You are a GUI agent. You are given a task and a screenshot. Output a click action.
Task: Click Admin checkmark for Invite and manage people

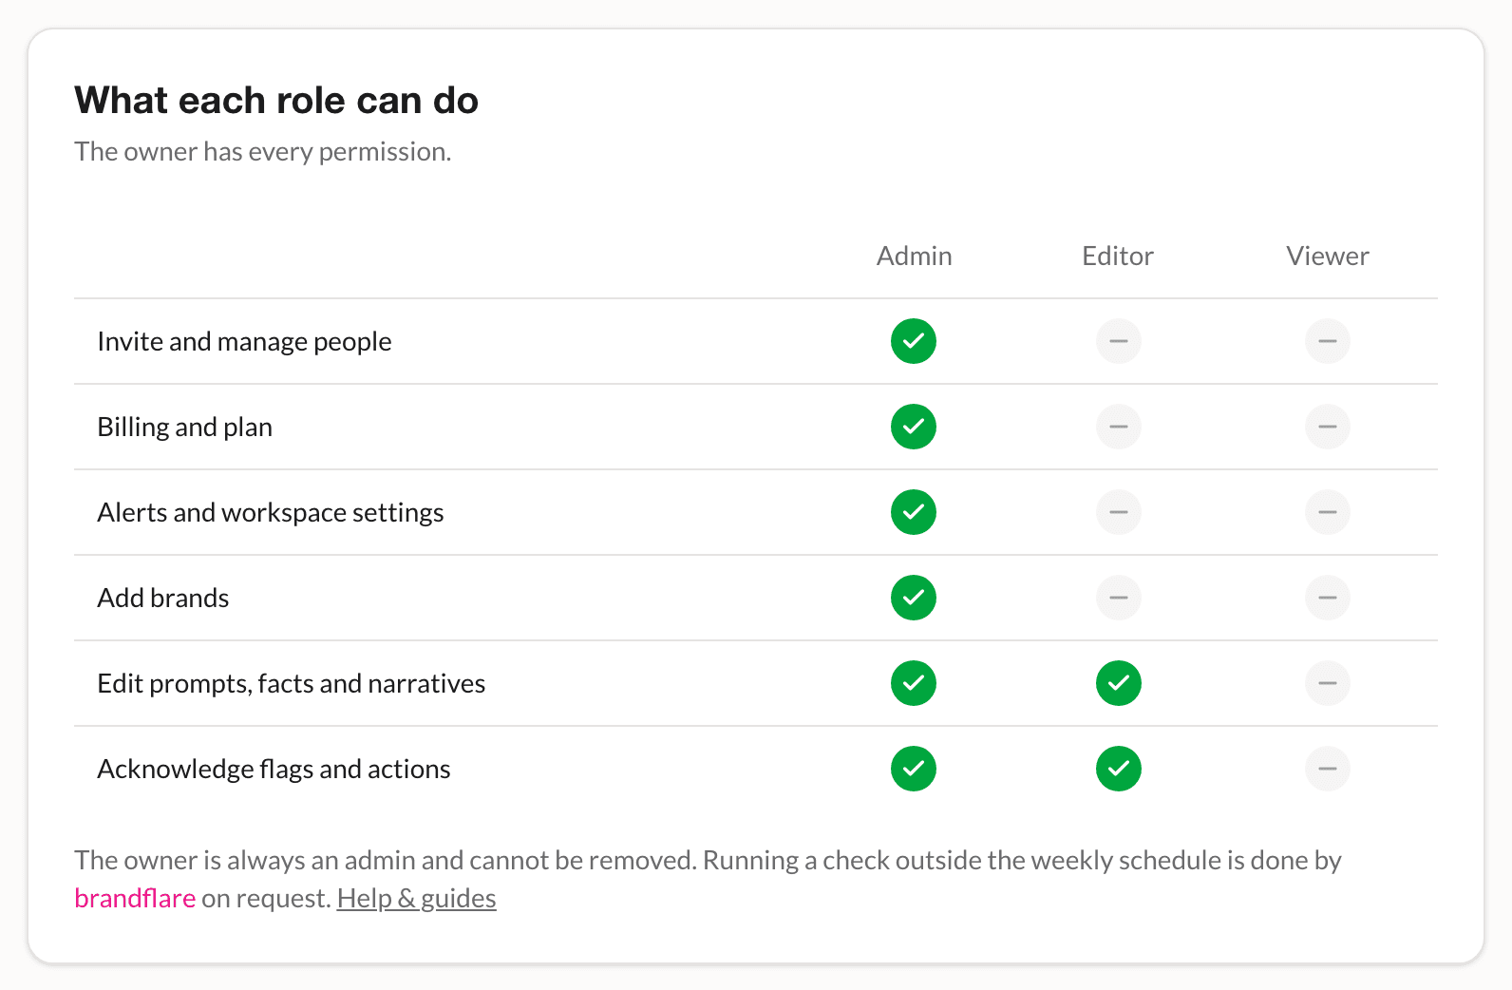click(914, 341)
